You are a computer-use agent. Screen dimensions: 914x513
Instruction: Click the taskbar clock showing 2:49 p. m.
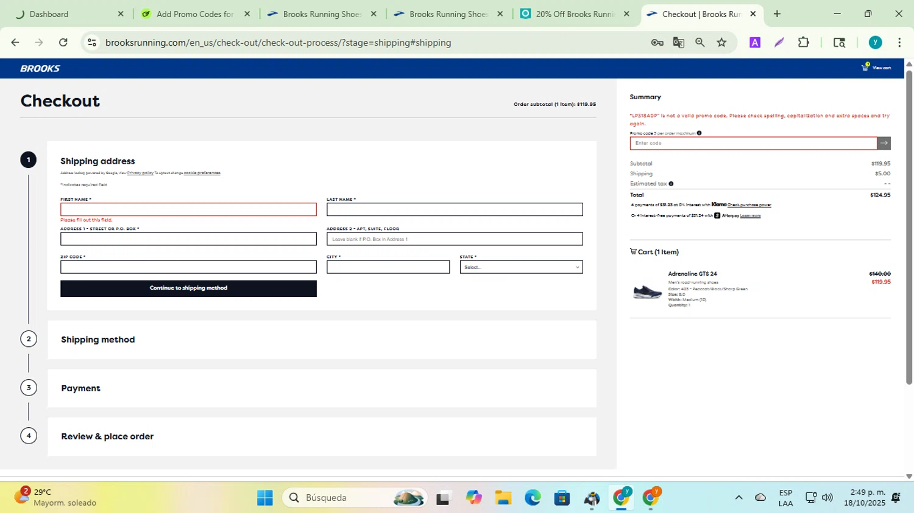pyautogui.click(x=864, y=498)
